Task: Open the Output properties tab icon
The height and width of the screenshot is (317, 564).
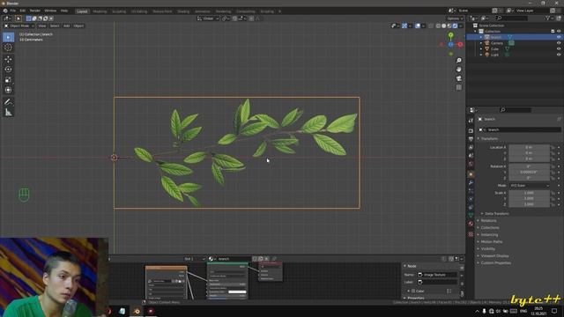Action: pos(471,139)
